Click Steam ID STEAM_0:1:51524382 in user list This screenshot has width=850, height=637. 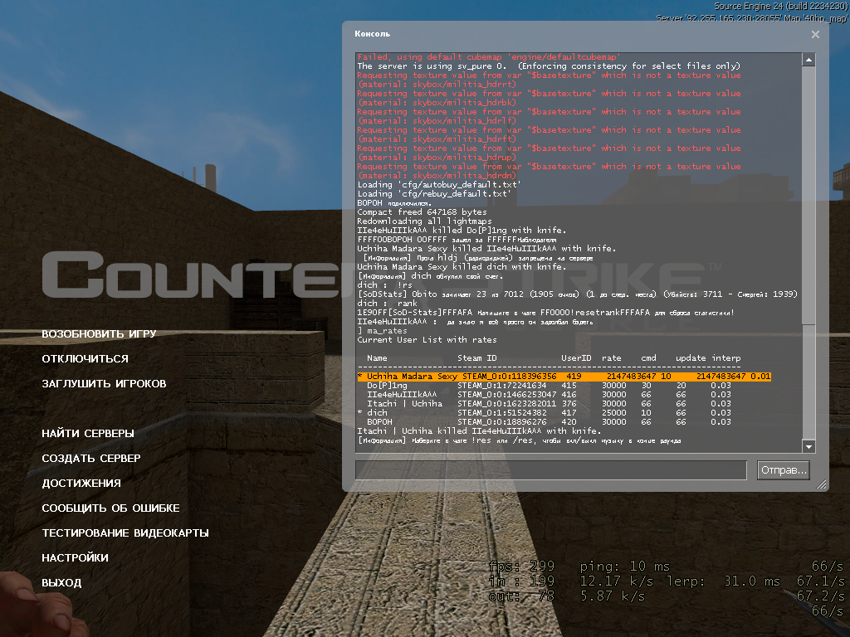click(x=502, y=413)
